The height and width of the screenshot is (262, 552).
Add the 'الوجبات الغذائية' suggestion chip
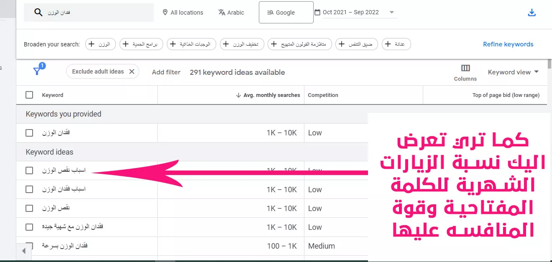point(192,44)
